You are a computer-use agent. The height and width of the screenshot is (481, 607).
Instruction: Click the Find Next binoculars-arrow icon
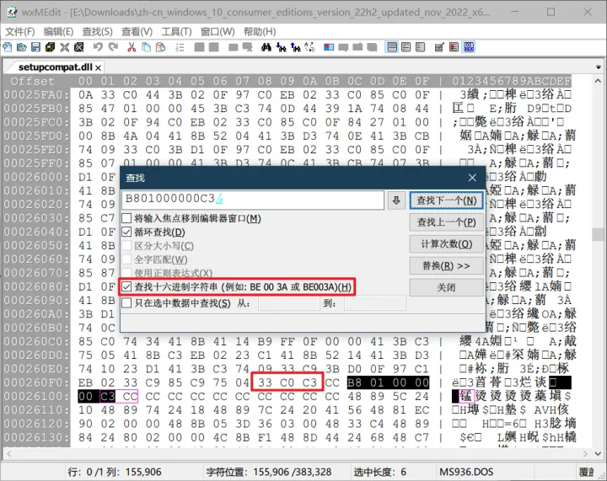click(281, 47)
